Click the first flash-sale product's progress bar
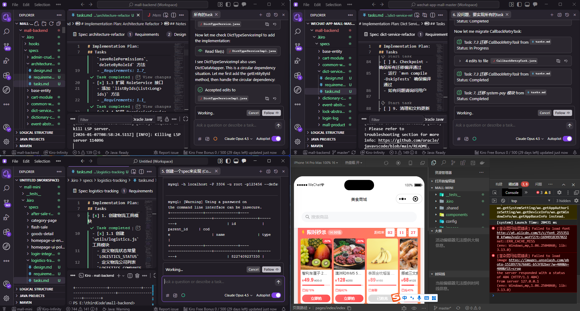 click(x=316, y=285)
